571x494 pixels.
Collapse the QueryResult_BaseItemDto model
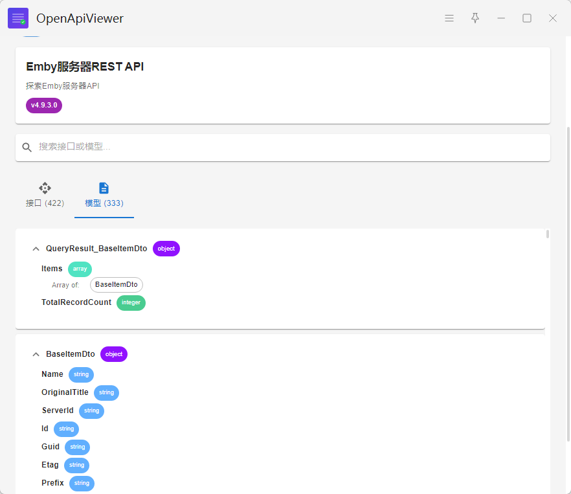tap(36, 249)
